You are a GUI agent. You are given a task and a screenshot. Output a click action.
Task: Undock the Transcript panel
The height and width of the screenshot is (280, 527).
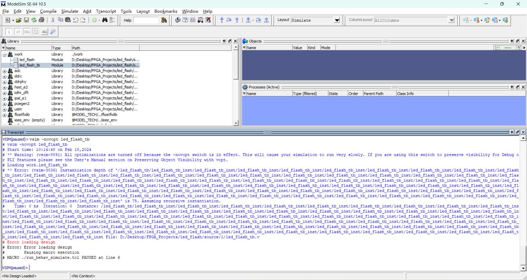point(517,132)
